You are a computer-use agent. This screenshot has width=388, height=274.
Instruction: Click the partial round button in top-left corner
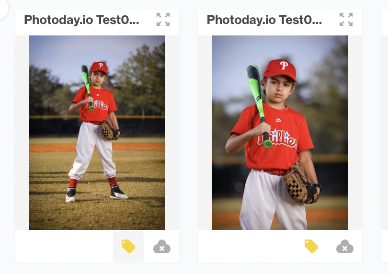(x=3, y=9)
